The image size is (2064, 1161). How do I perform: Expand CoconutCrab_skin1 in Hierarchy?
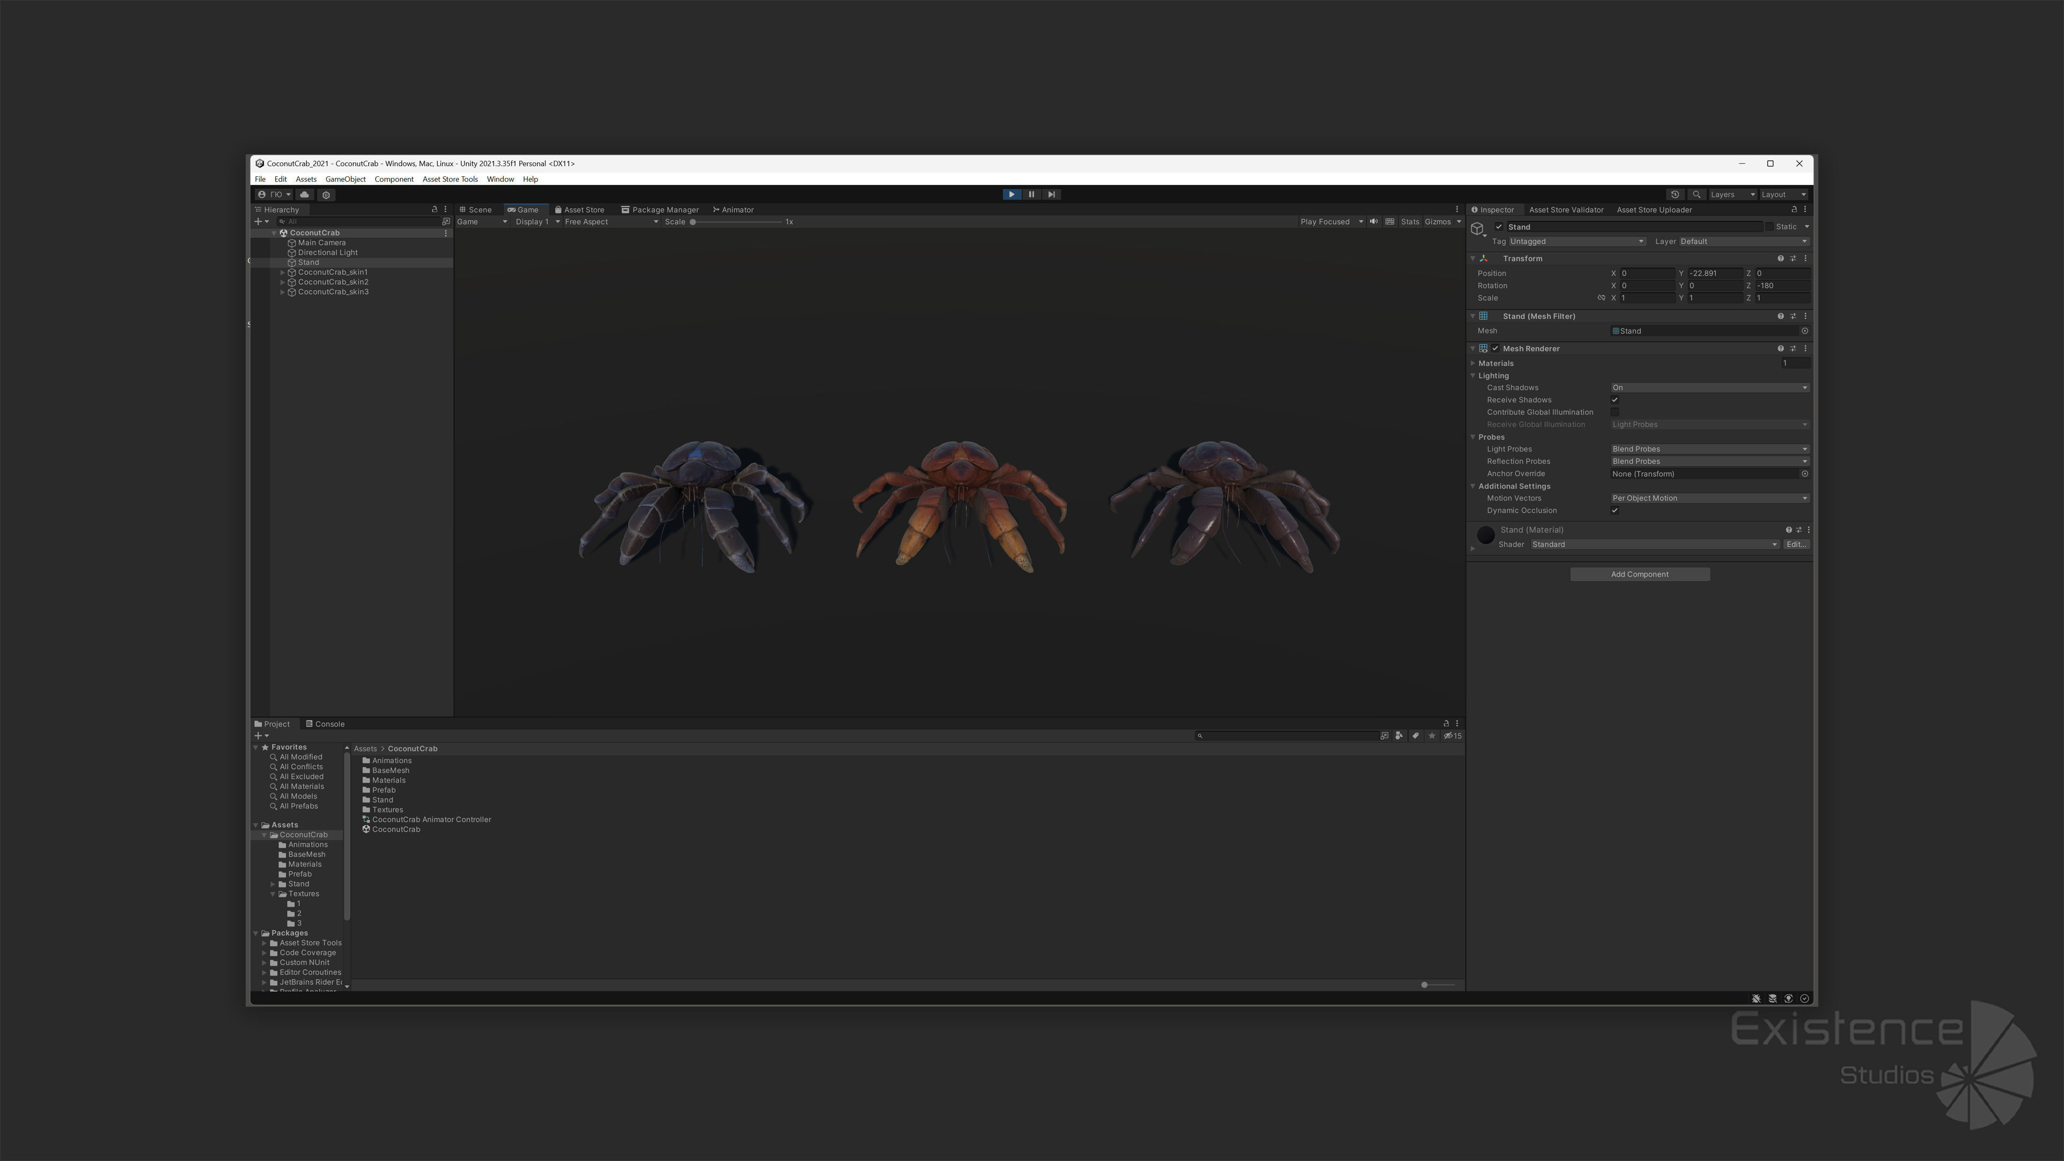pyautogui.click(x=282, y=273)
